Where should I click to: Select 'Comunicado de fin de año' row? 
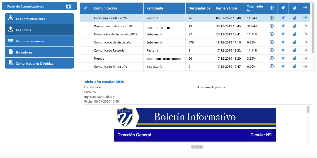point(195,42)
